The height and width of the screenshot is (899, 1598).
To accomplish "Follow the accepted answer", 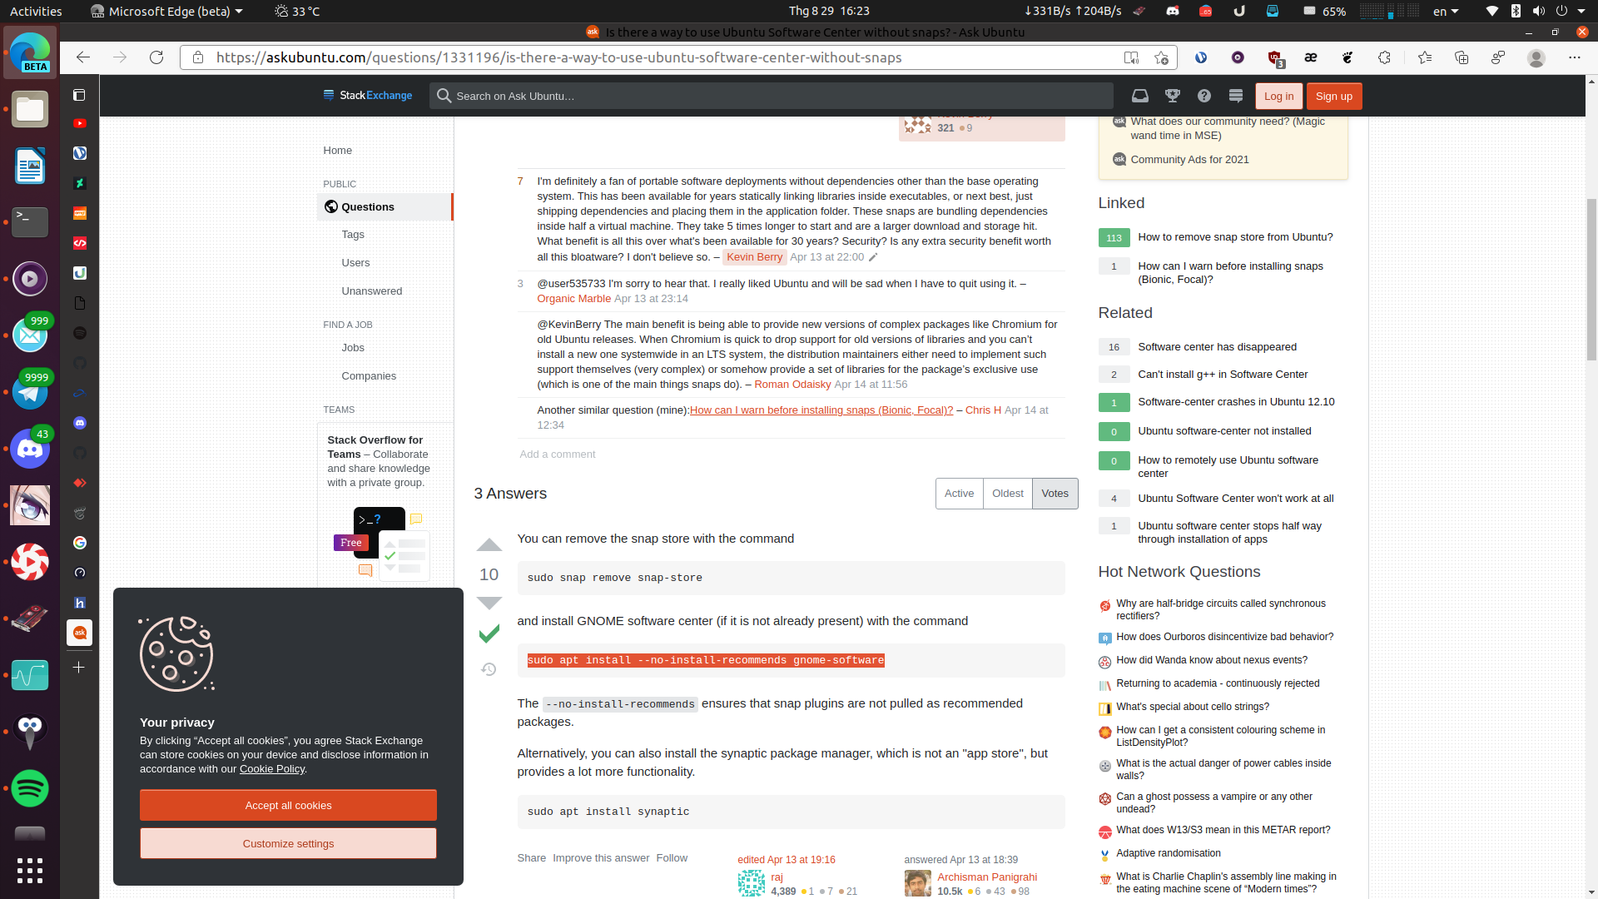I will 672,858.
